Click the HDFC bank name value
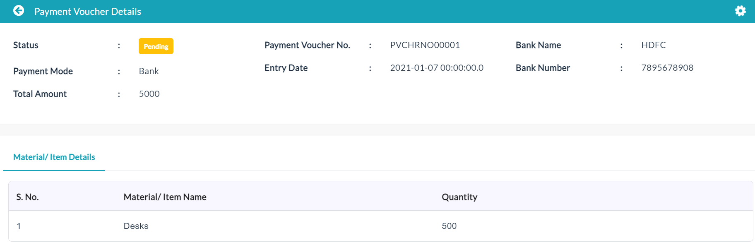 [x=654, y=45]
